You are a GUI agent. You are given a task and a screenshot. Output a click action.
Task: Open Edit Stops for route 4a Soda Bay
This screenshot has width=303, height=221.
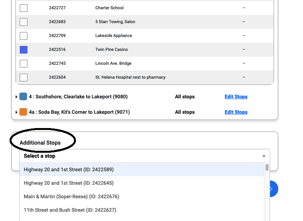pos(236,112)
